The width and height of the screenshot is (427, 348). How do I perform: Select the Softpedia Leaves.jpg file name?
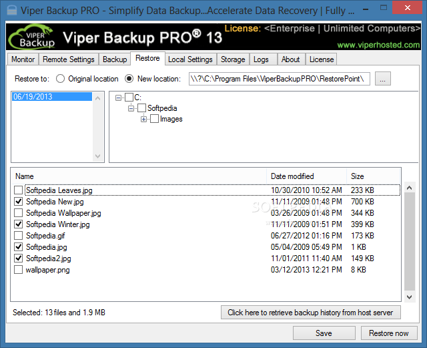pyautogui.click(x=59, y=190)
